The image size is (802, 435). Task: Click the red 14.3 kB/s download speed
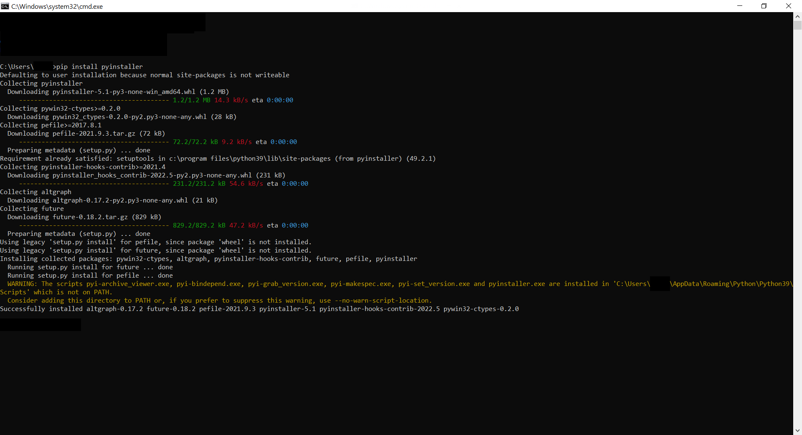click(231, 100)
